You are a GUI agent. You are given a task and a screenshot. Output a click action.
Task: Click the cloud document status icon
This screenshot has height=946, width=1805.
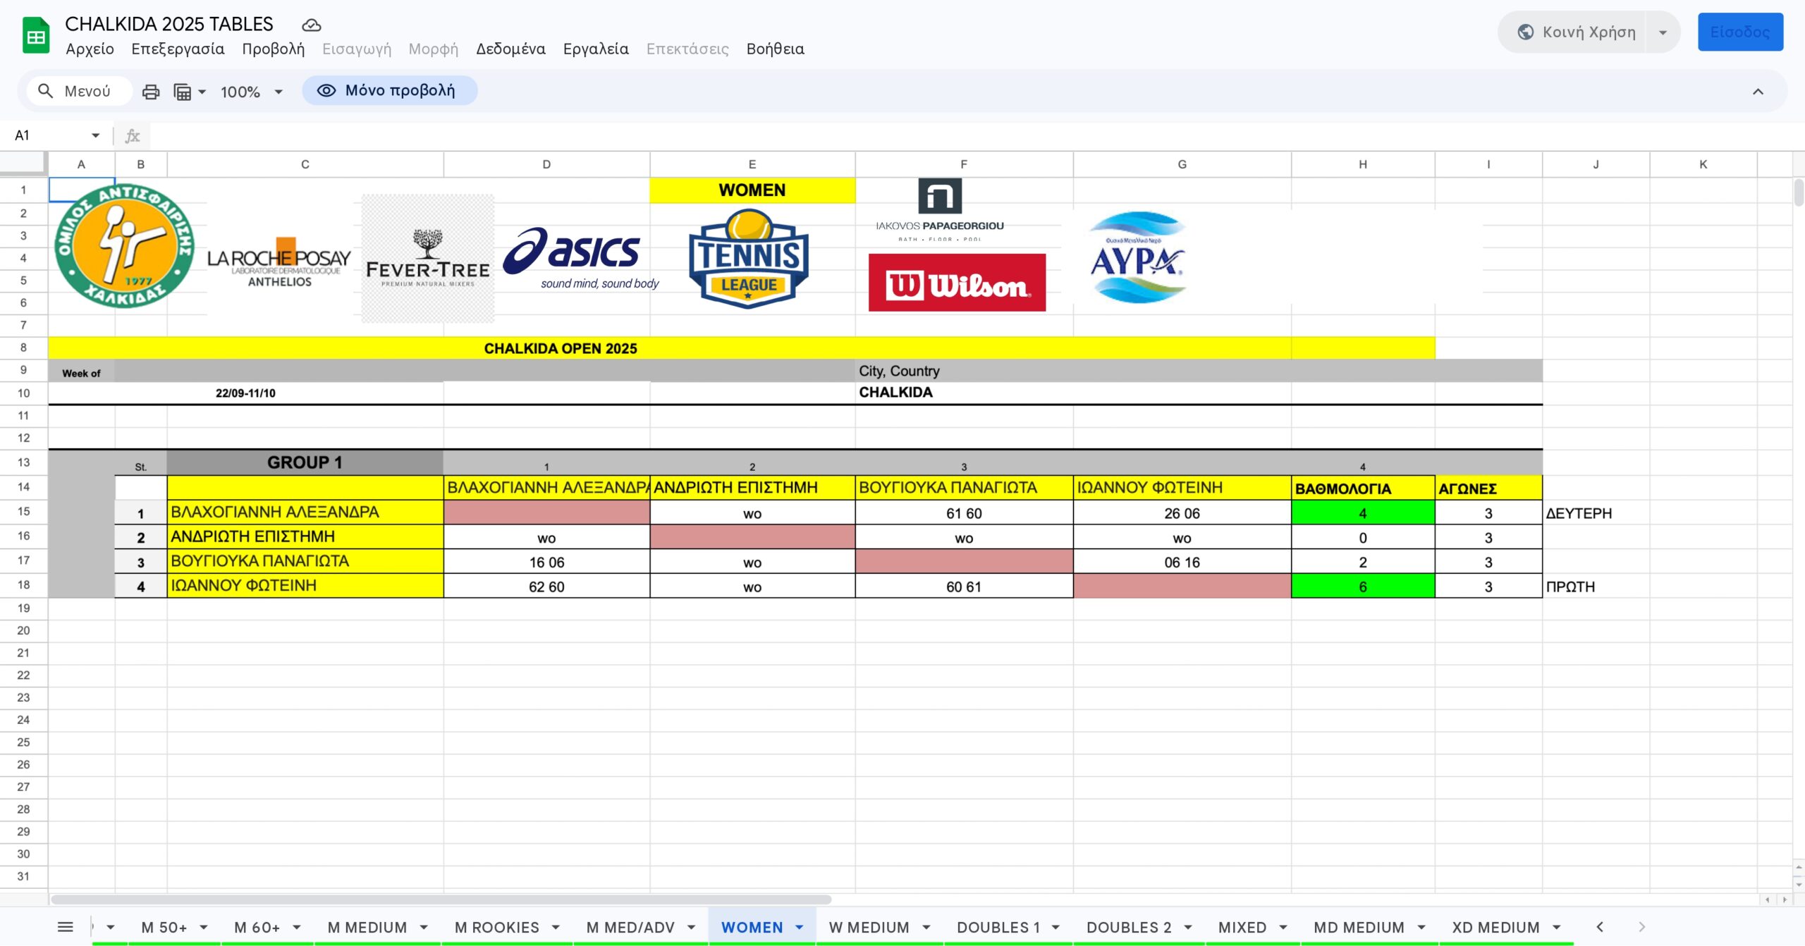[x=311, y=25]
